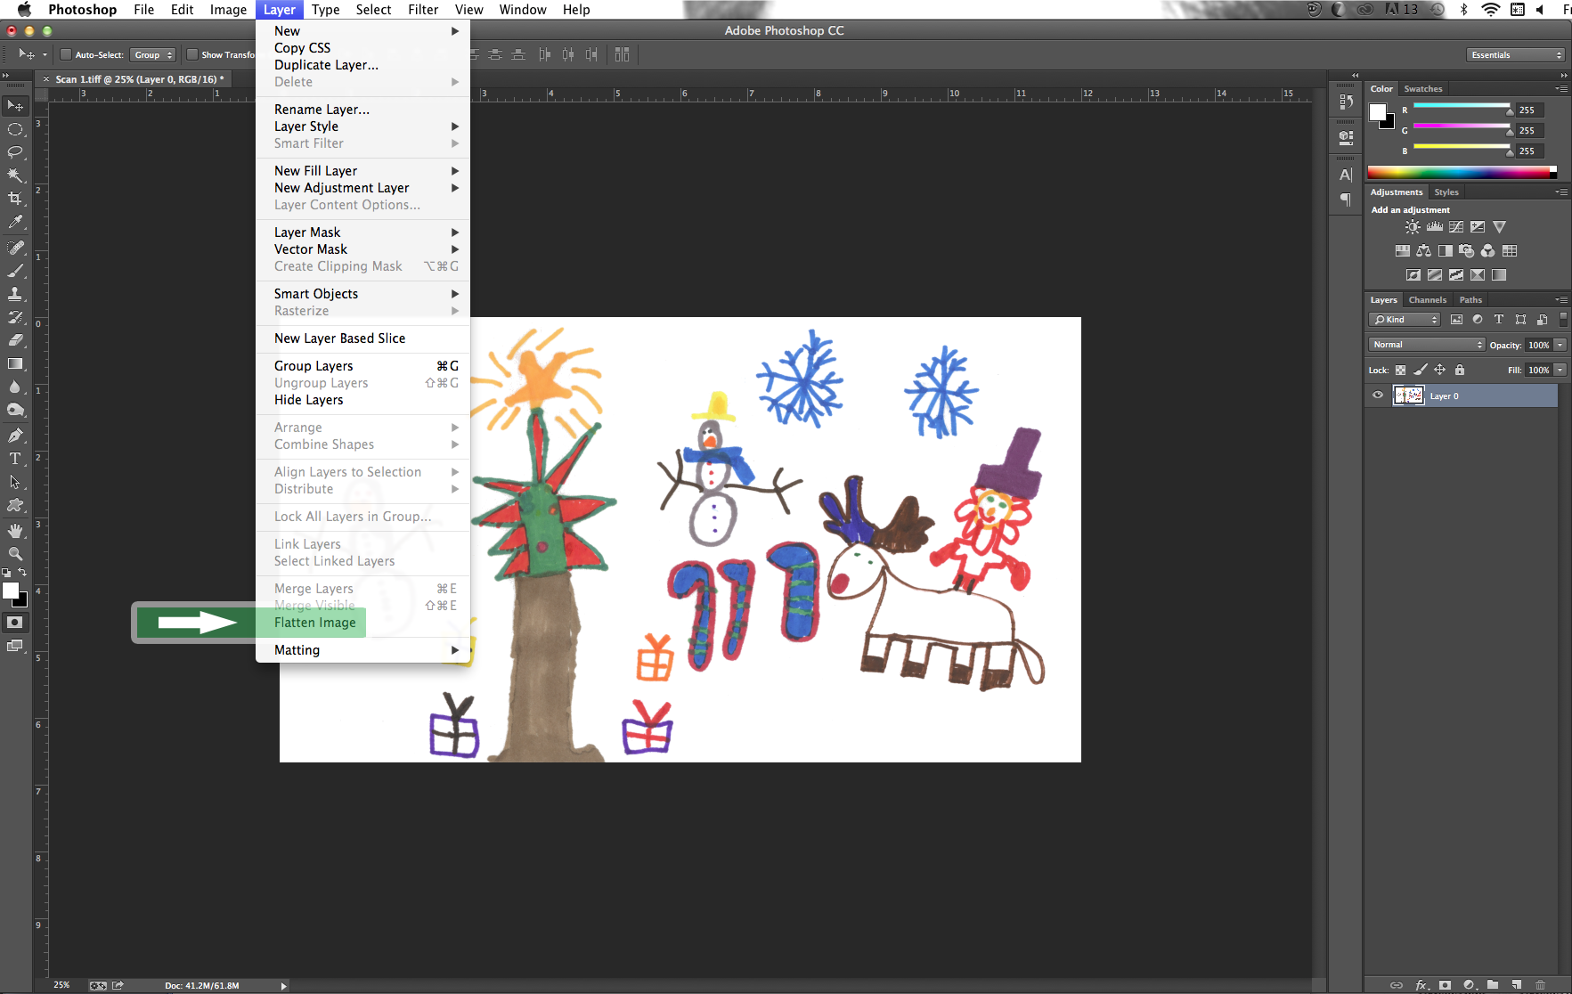Viewport: 1572px width, 994px height.
Task: Select the Gradient tool
Action: point(15,363)
